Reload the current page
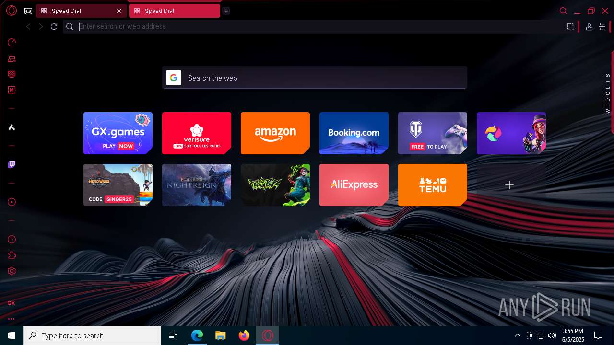 tap(54, 27)
